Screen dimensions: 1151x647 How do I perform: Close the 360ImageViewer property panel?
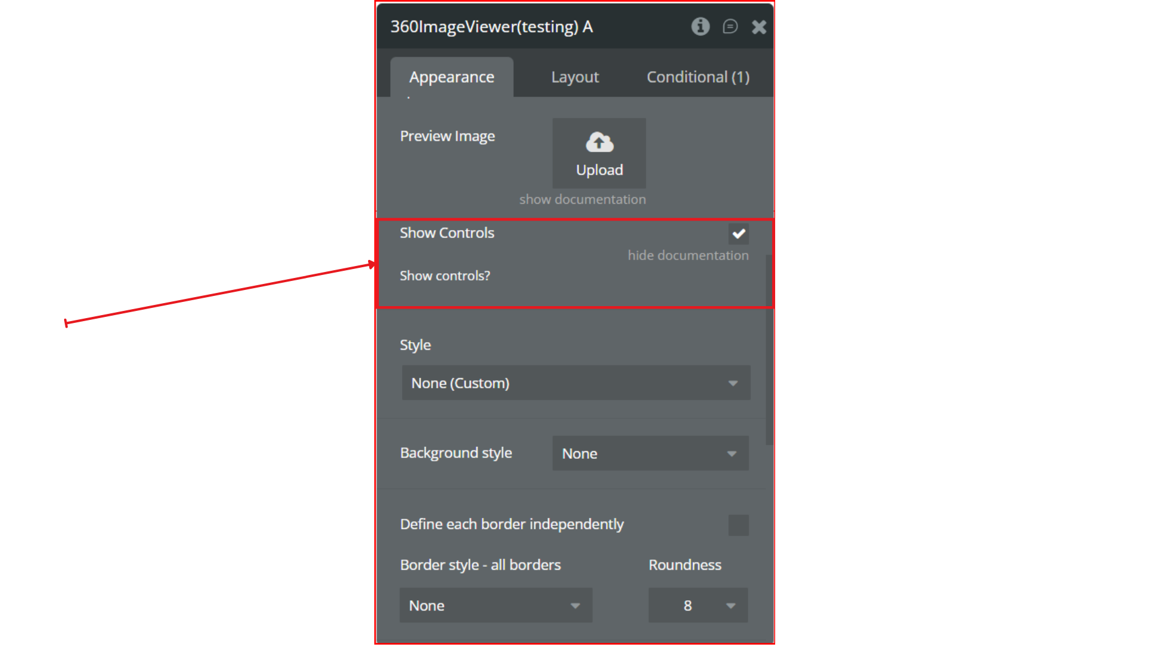click(759, 27)
